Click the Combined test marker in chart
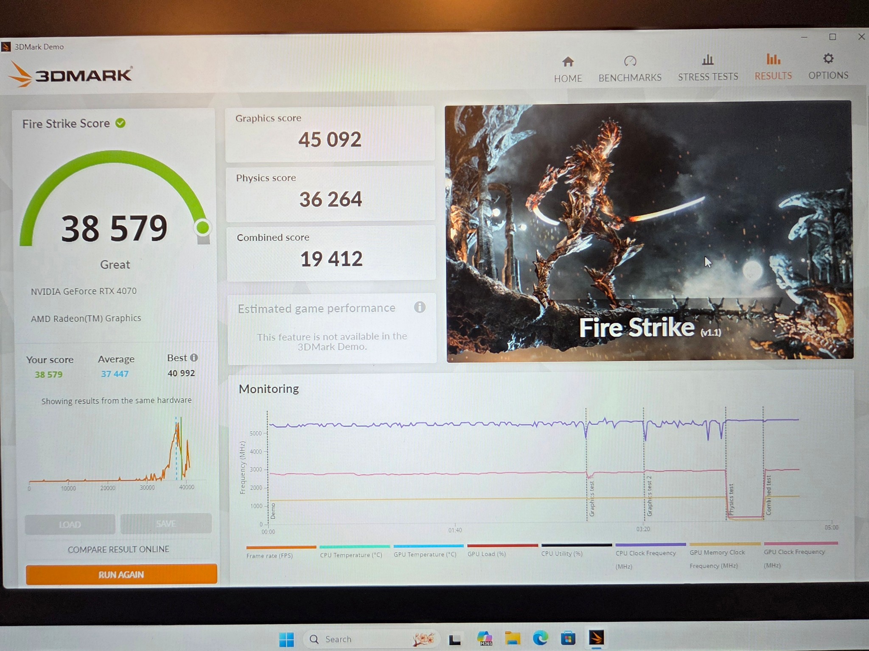 pos(768,495)
